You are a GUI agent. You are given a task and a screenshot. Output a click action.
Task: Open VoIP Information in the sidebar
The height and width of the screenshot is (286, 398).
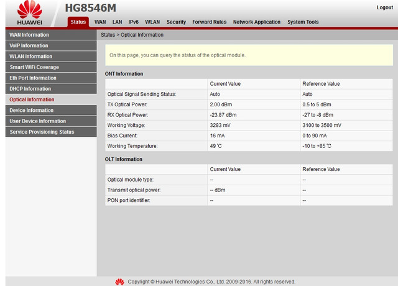[51, 45]
